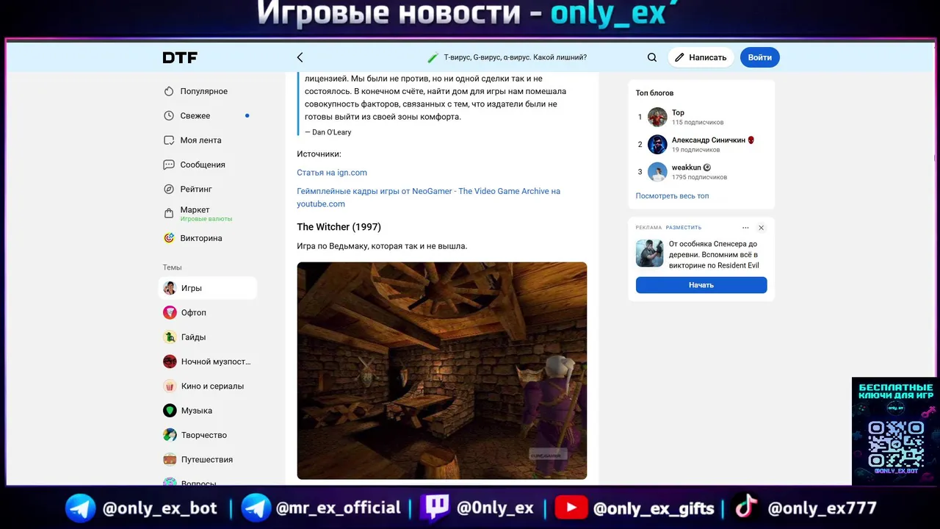Viewport: 940px width, 529px height.
Task: Open the Top blog in Топ блогов
Action: 678,112
